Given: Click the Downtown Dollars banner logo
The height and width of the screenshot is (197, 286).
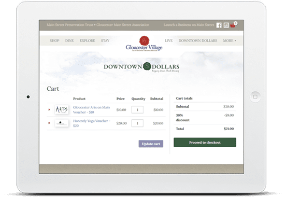Looking at the screenshot, I should point(141,67).
